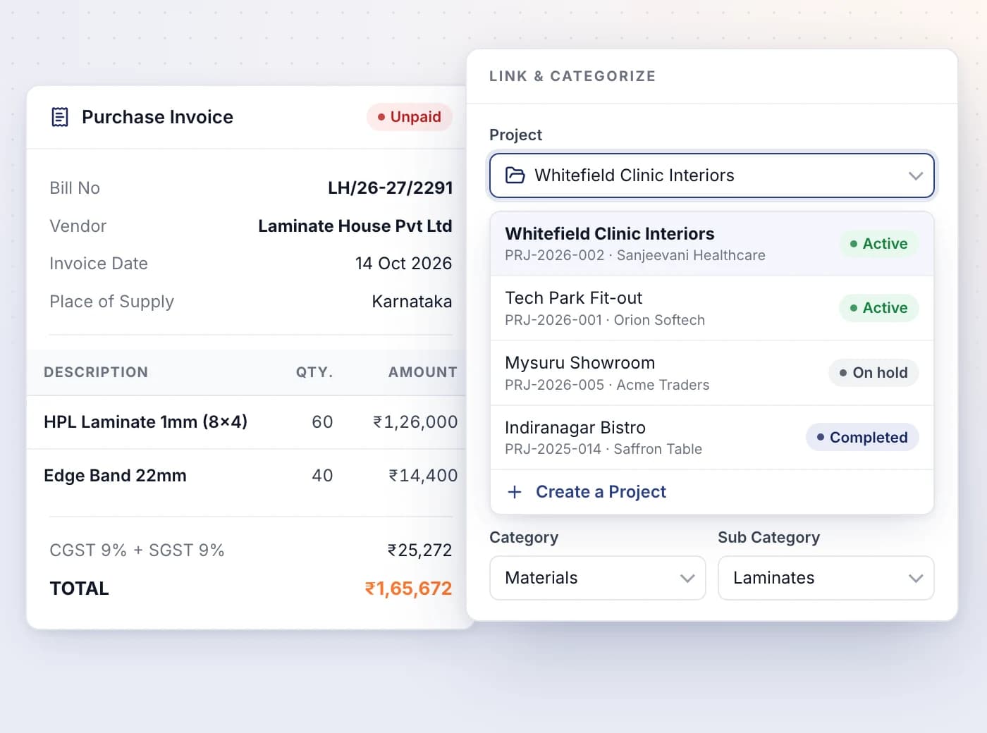Choose the Mysuru Showroom project

(x=712, y=373)
